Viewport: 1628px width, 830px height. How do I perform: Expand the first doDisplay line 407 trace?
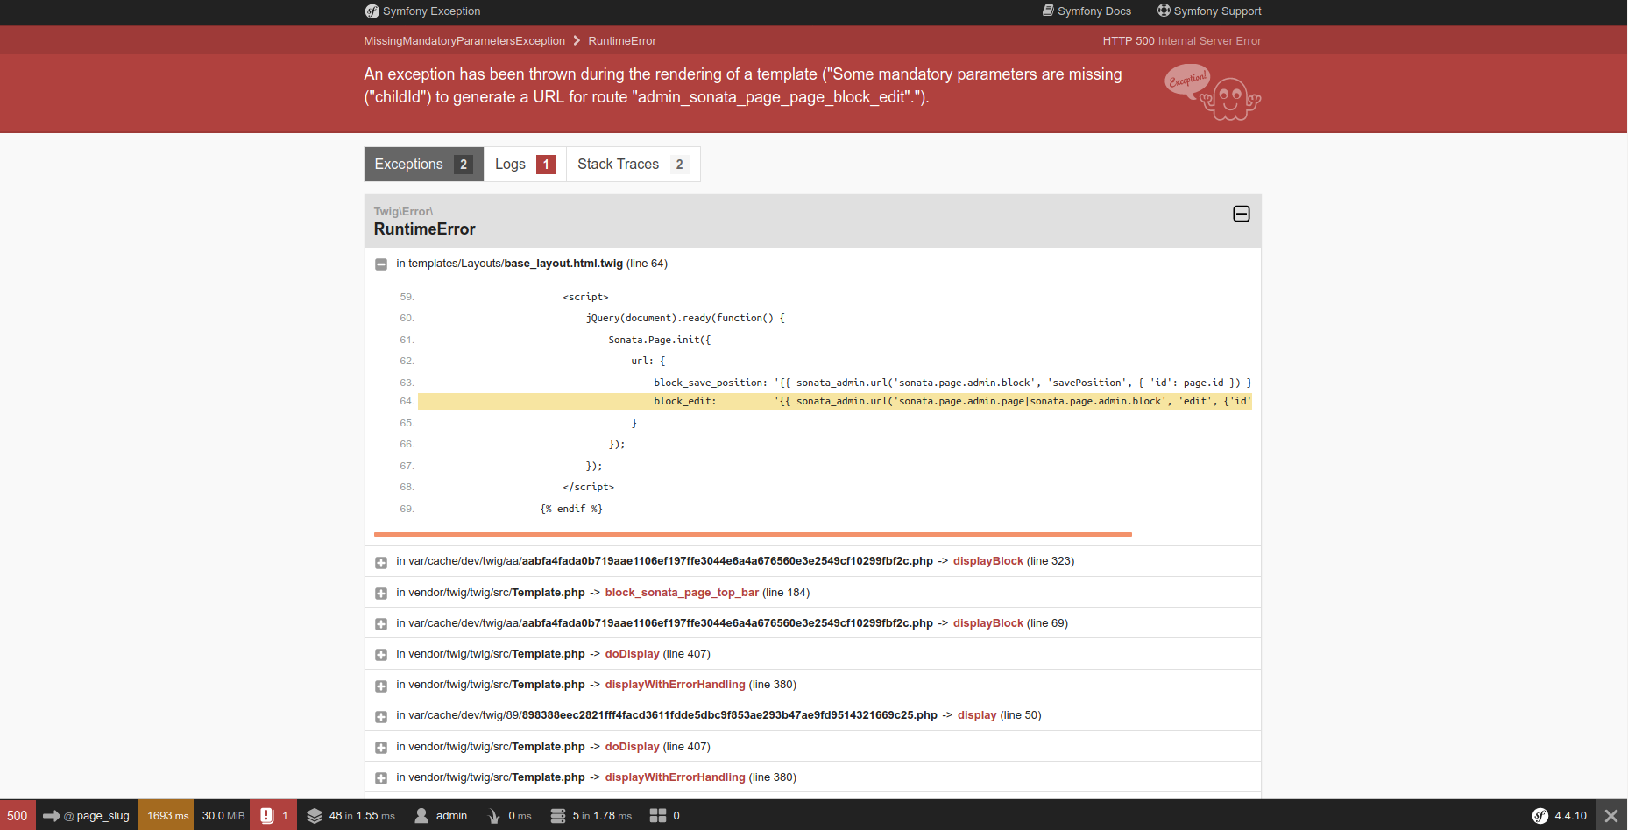point(381,655)
